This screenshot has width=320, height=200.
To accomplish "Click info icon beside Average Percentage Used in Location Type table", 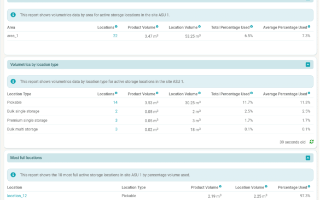I will click(309, 93).
